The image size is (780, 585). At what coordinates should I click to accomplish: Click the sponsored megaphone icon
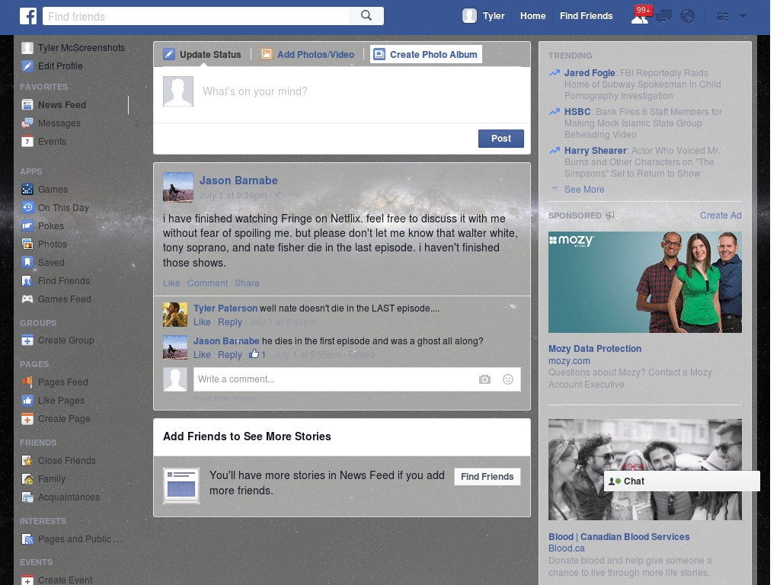click(x=610, y=215)
